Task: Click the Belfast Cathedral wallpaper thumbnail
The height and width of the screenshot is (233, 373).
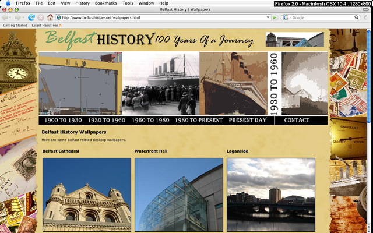Action: (x=87, y=195)
